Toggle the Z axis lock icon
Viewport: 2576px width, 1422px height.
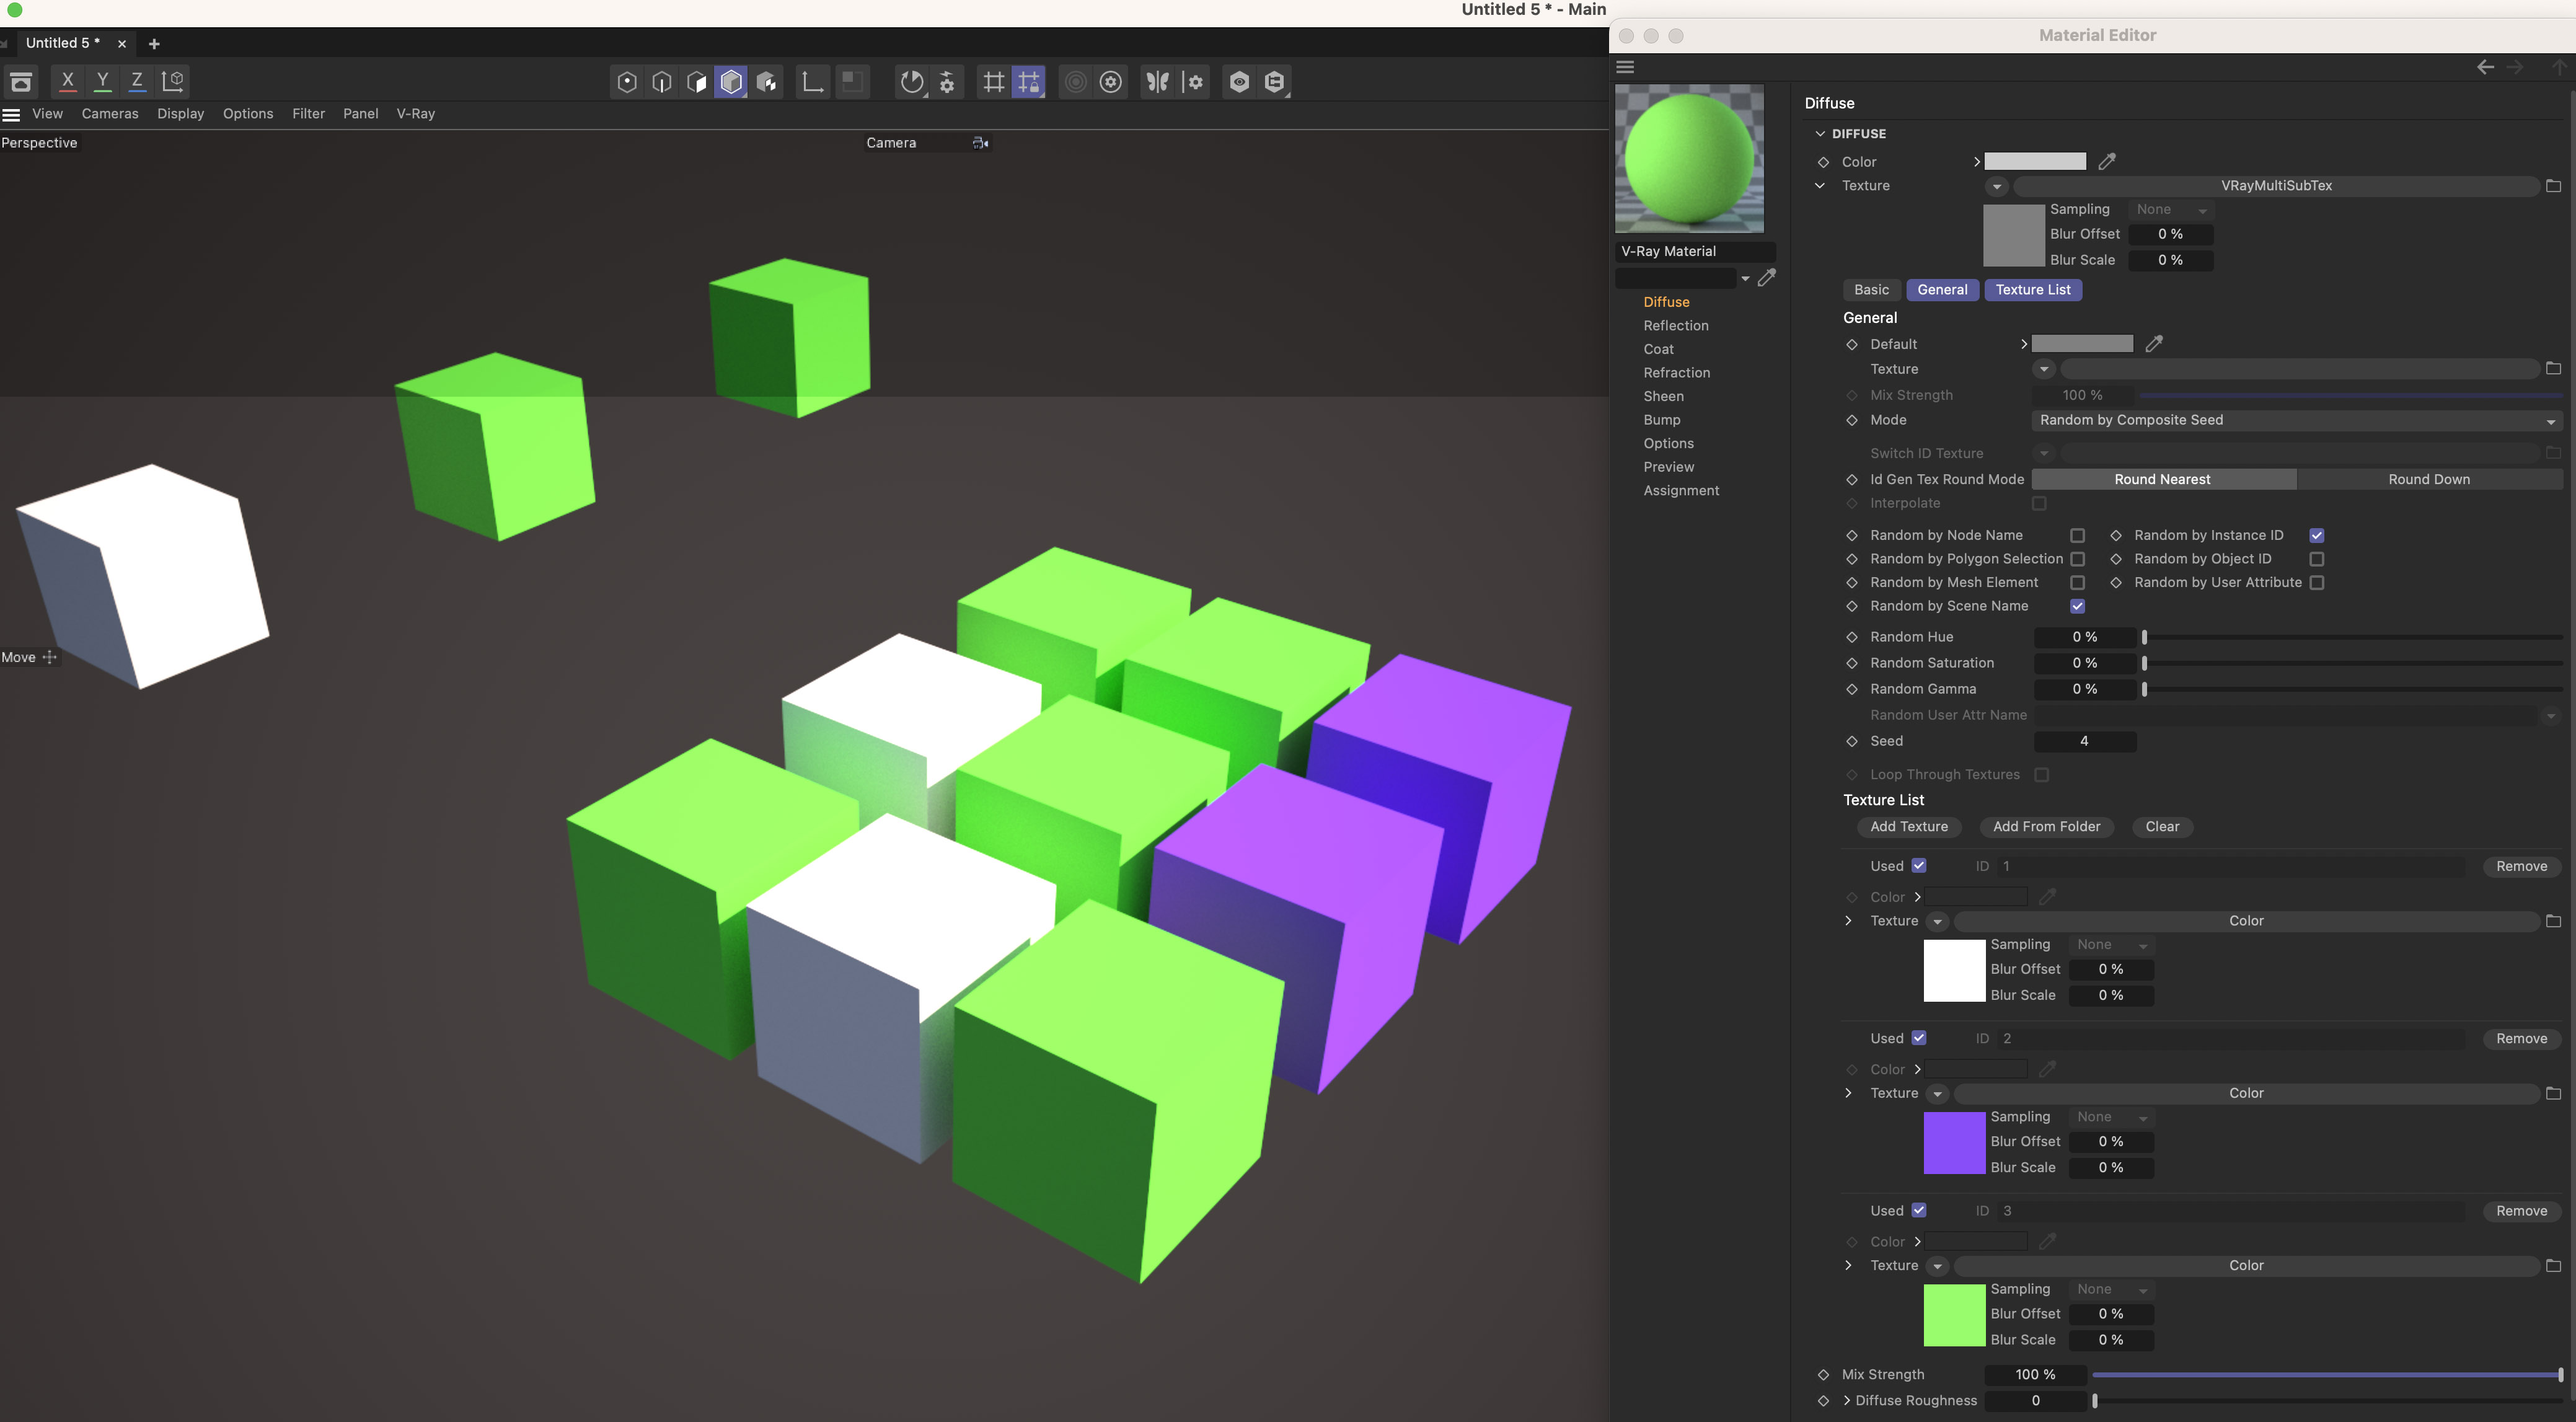pyautogui.click(x=137, y=81)
